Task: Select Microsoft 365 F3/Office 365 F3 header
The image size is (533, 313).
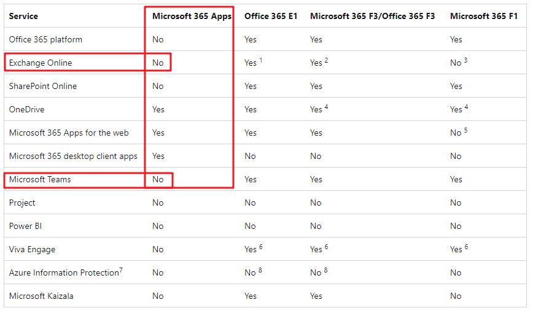Action: tap(372, 16)
